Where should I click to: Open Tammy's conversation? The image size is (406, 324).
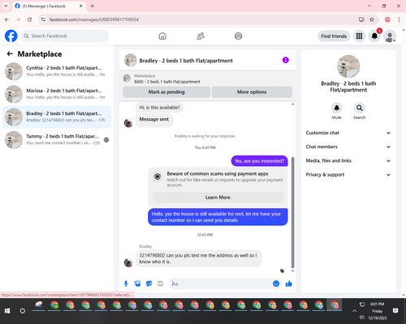click(x=57, y=139)
